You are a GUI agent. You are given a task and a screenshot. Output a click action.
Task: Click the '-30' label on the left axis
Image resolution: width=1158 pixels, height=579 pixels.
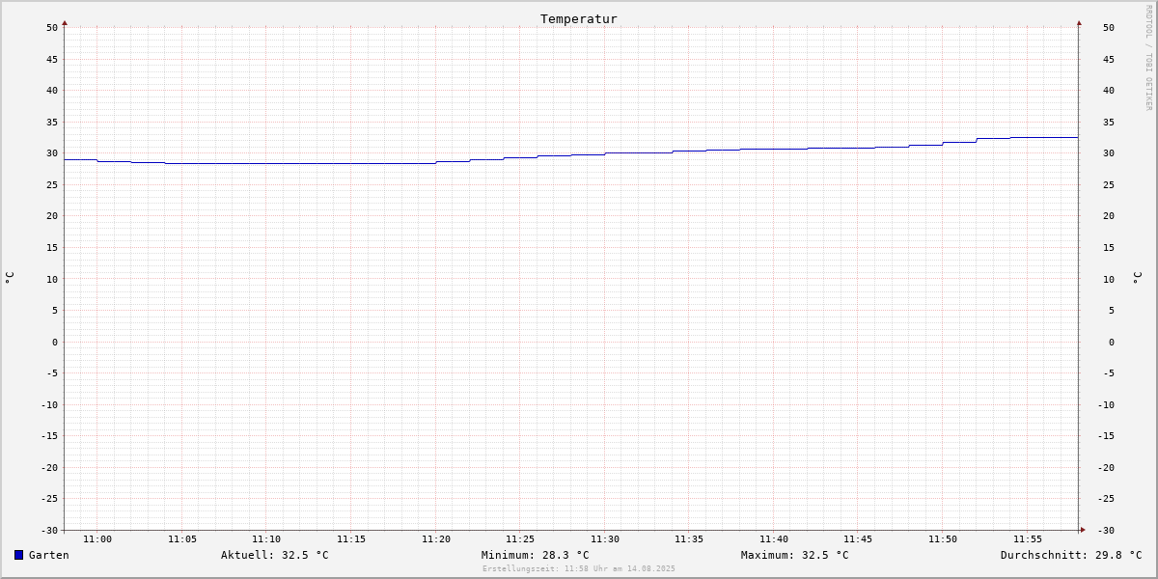tap(49, 531)
